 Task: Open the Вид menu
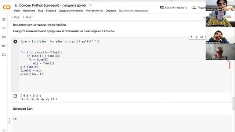40,11
